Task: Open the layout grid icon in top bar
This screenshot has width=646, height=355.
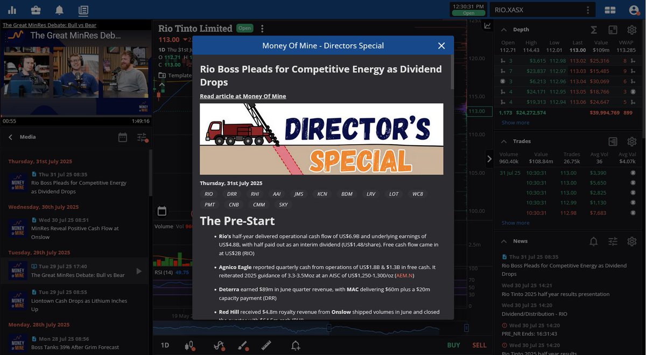Action: [610, 10]
